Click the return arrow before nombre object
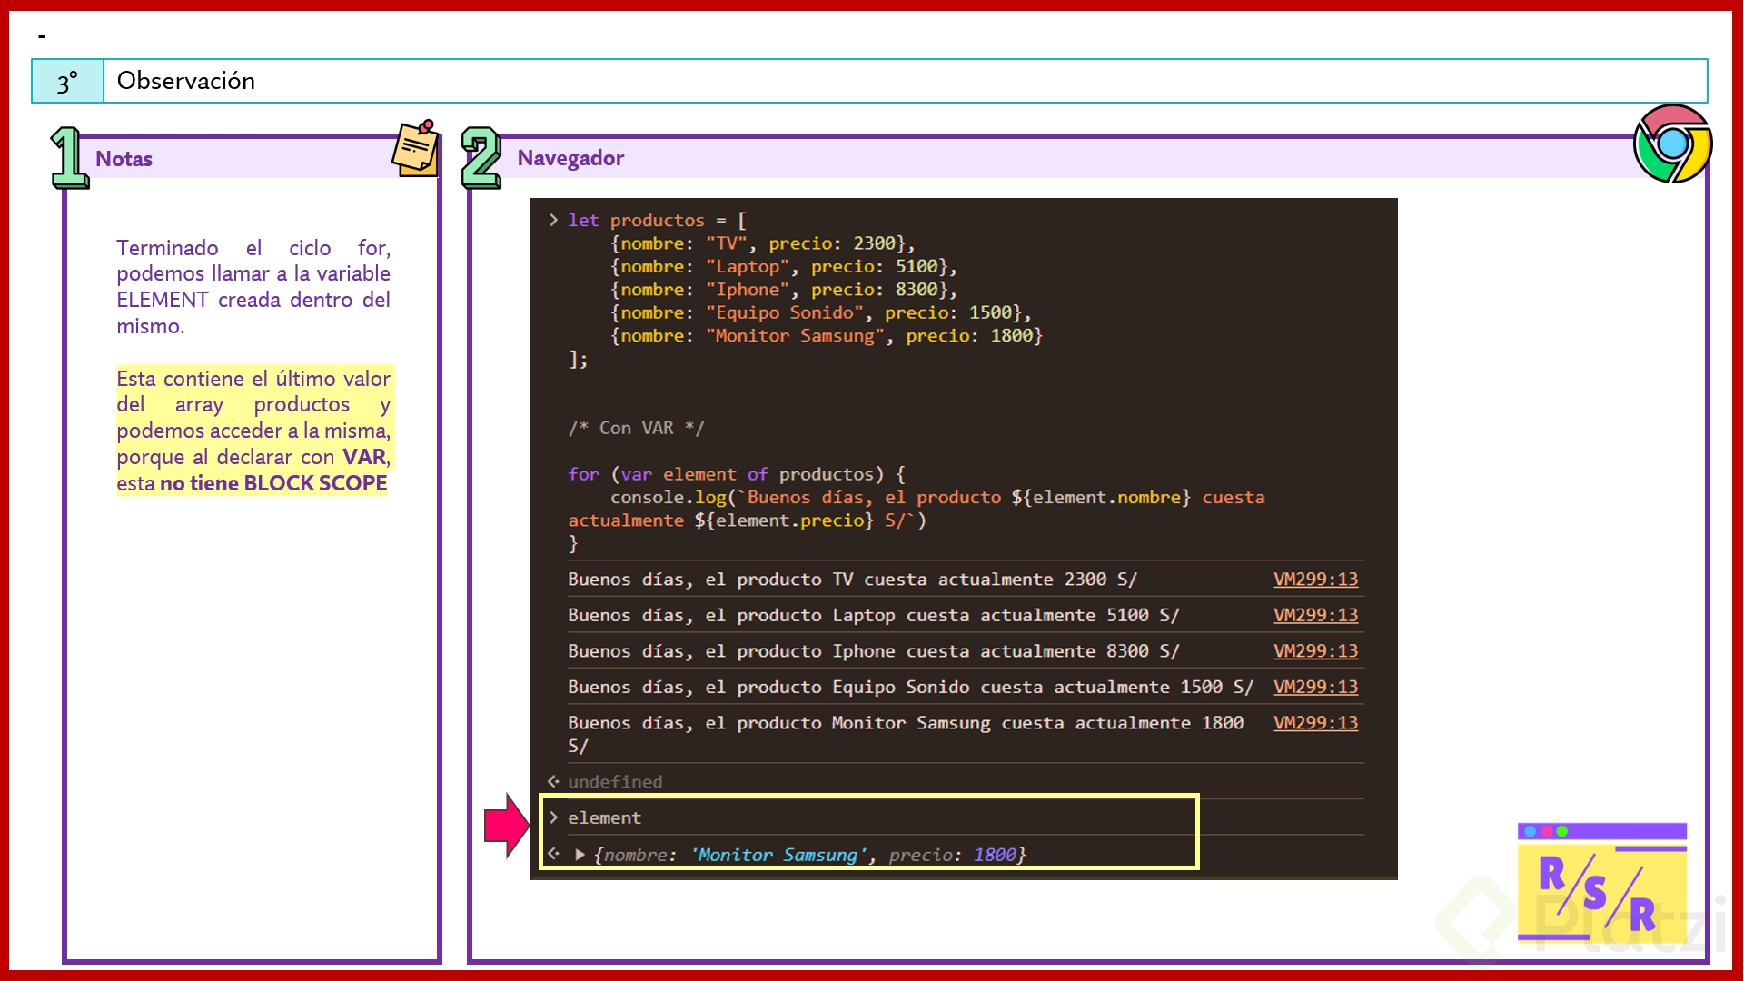The height and width of the screenshot is (981, 1744). tap(553, 855)
